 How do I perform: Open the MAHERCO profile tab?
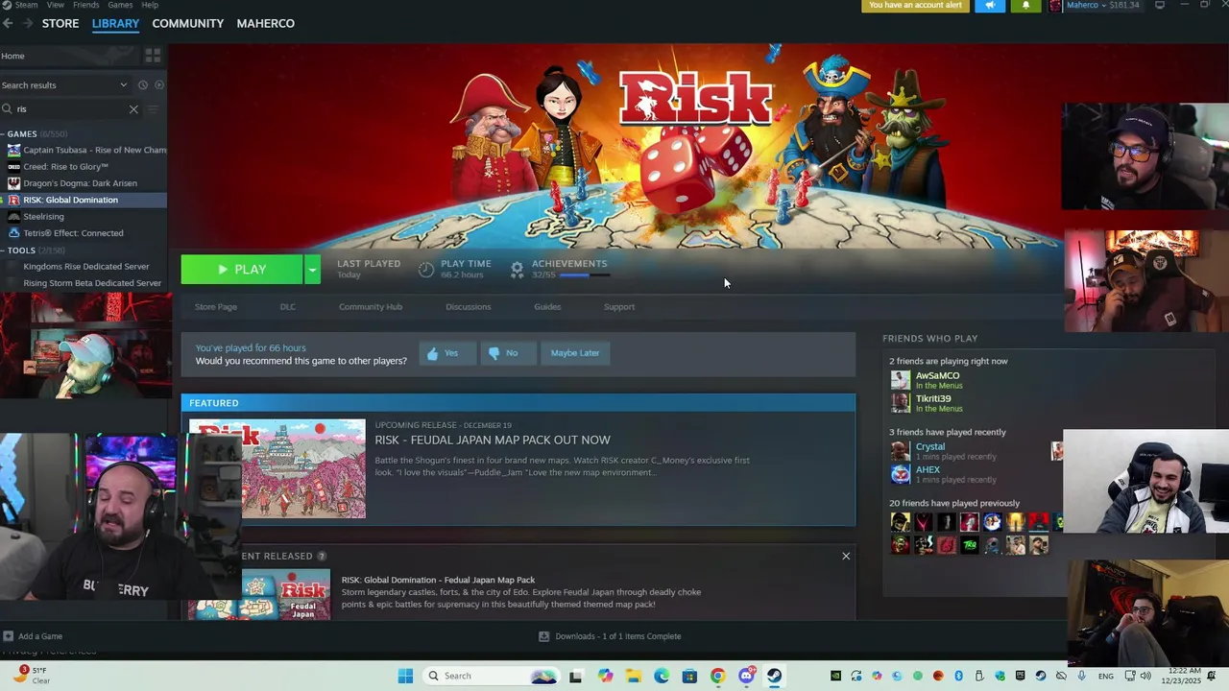pyautogui.click(x=266, y=24)
